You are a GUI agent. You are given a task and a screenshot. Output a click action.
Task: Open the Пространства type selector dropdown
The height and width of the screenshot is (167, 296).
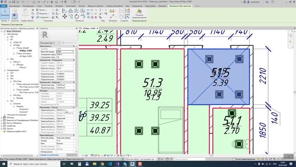pos(50,43)
